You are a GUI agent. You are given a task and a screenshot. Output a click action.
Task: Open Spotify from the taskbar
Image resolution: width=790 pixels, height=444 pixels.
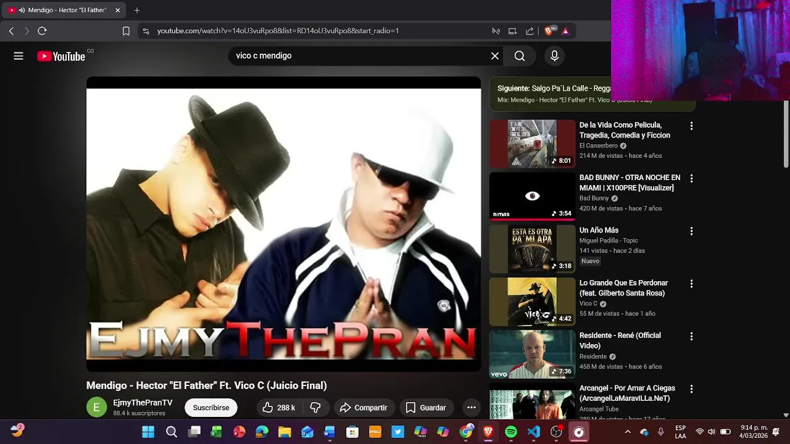coord(511,432)
